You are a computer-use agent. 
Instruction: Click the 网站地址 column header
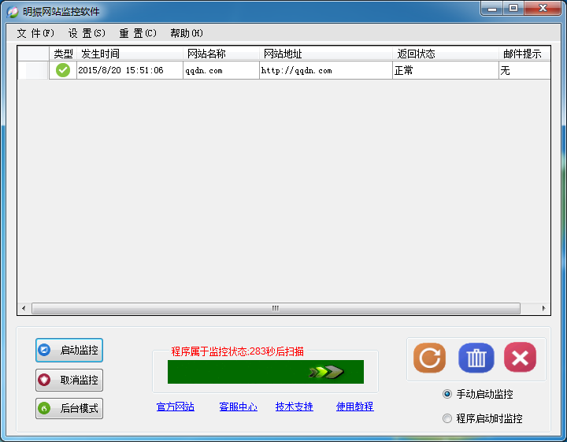327,54
